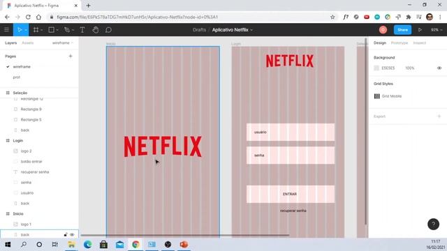Screen dimensions: 447x251
Task: Select the Frame tool
Action: click(36, 29)
